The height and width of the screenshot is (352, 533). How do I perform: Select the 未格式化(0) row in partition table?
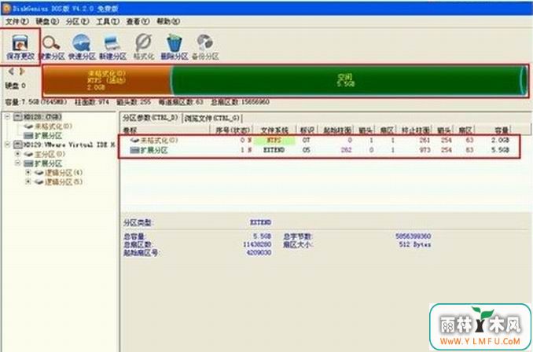click(x=319, y=140)
